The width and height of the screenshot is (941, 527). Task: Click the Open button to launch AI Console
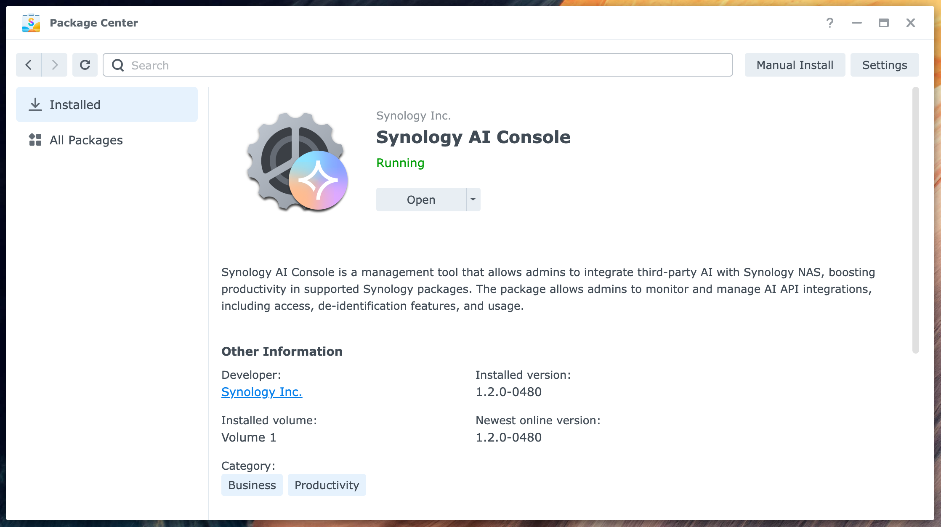pyautogui.click(x=421, y=199)
